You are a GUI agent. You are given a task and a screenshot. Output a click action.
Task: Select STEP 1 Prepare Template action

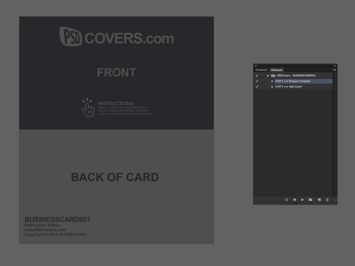304,81
